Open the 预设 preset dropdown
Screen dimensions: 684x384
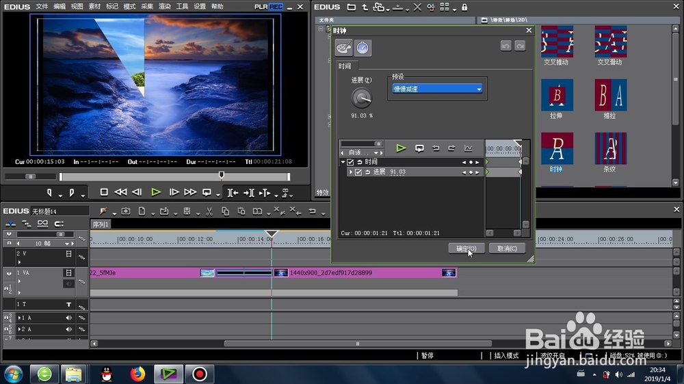pyautogui.click(x=437, y=89)
